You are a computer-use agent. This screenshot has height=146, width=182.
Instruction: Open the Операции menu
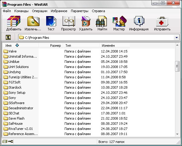(x=39, y=11)
